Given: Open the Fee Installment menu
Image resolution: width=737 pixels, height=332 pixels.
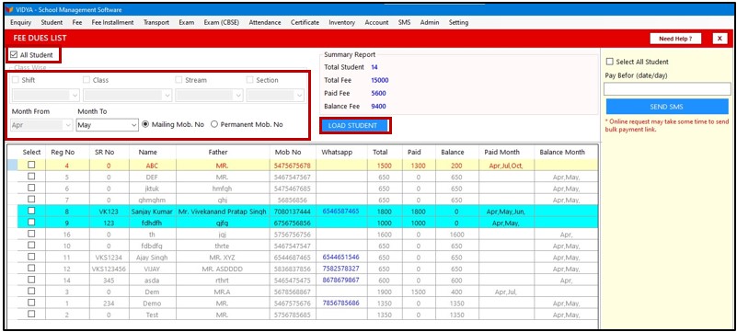Looking at the screenshot, I should [x=112, y=23].
